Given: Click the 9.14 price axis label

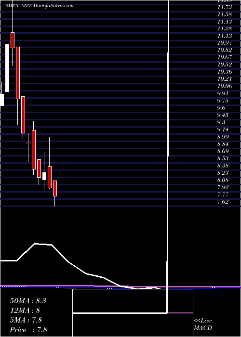Looking at the screenshot, I should pyautogui.click(x=223, y=130).
